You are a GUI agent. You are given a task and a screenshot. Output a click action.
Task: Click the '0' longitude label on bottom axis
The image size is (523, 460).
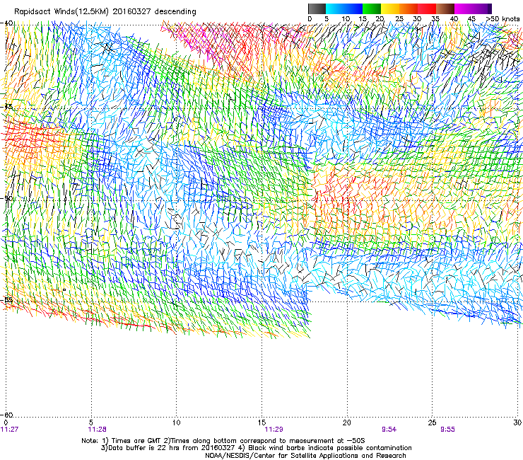[6, 422]
